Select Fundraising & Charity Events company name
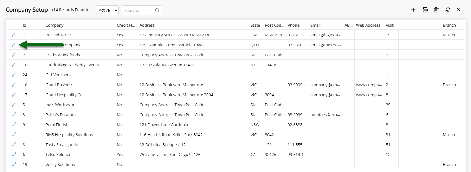The height and width of the screenshot is (172, 471). (72, 65)
